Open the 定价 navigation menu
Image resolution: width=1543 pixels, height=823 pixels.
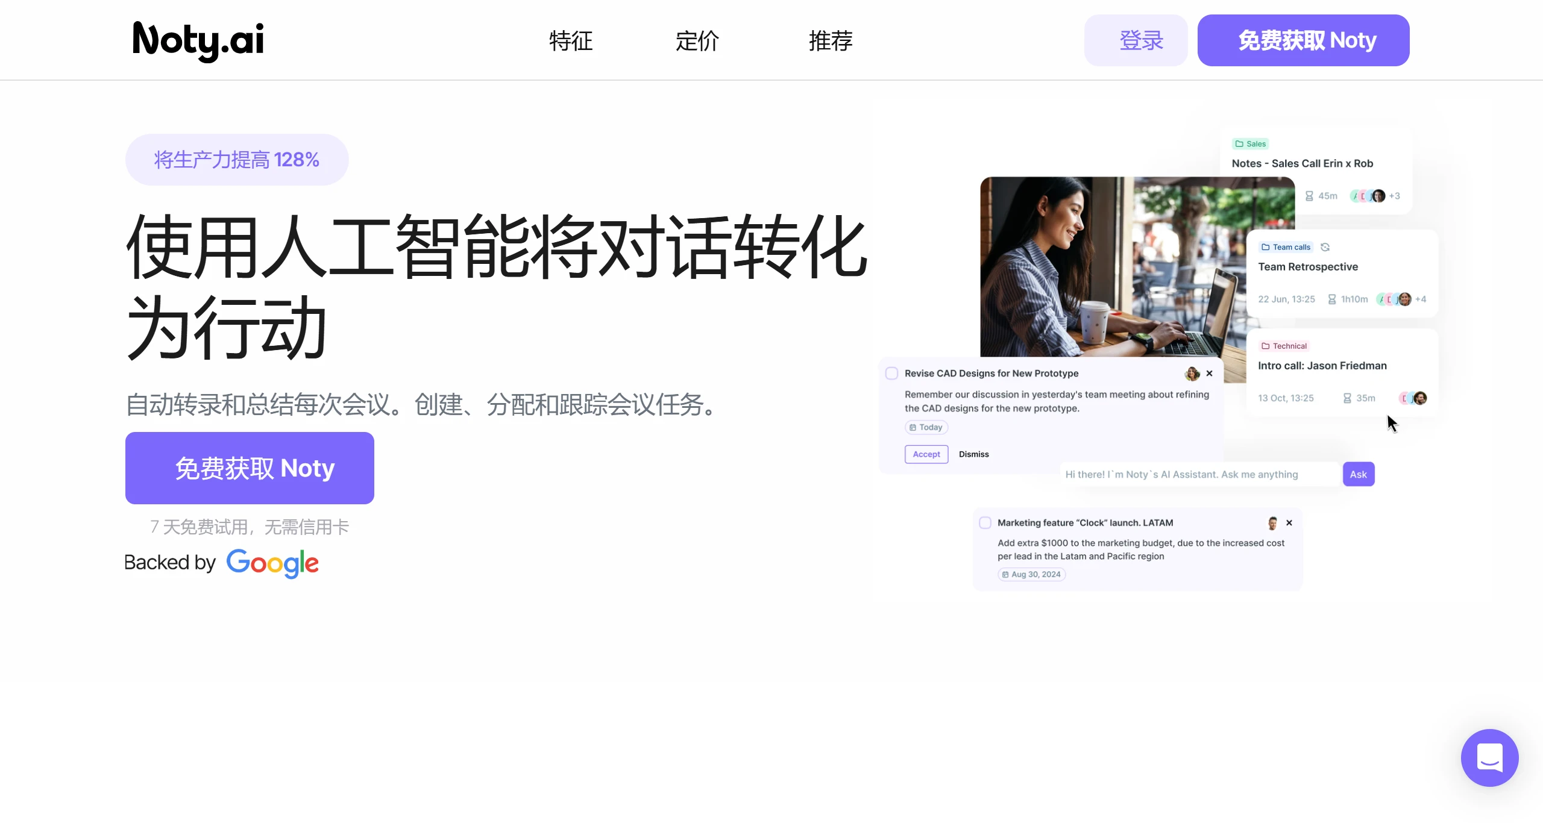tap(696, 41)
